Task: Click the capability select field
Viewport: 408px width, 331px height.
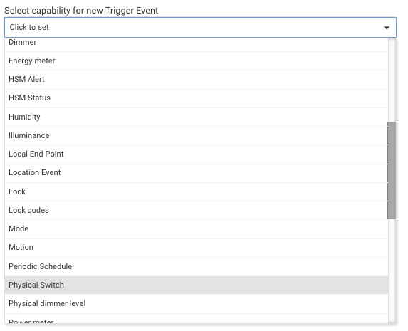Action: [200, 27]
